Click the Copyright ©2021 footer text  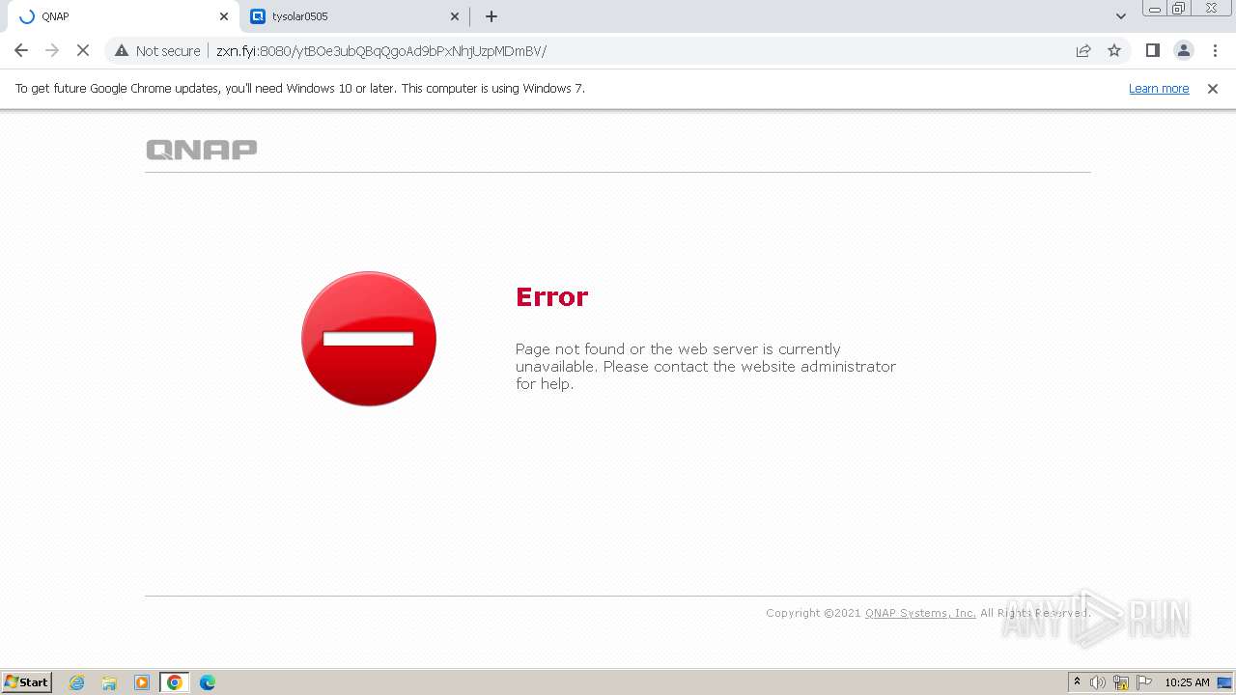(x=813, y=613)
